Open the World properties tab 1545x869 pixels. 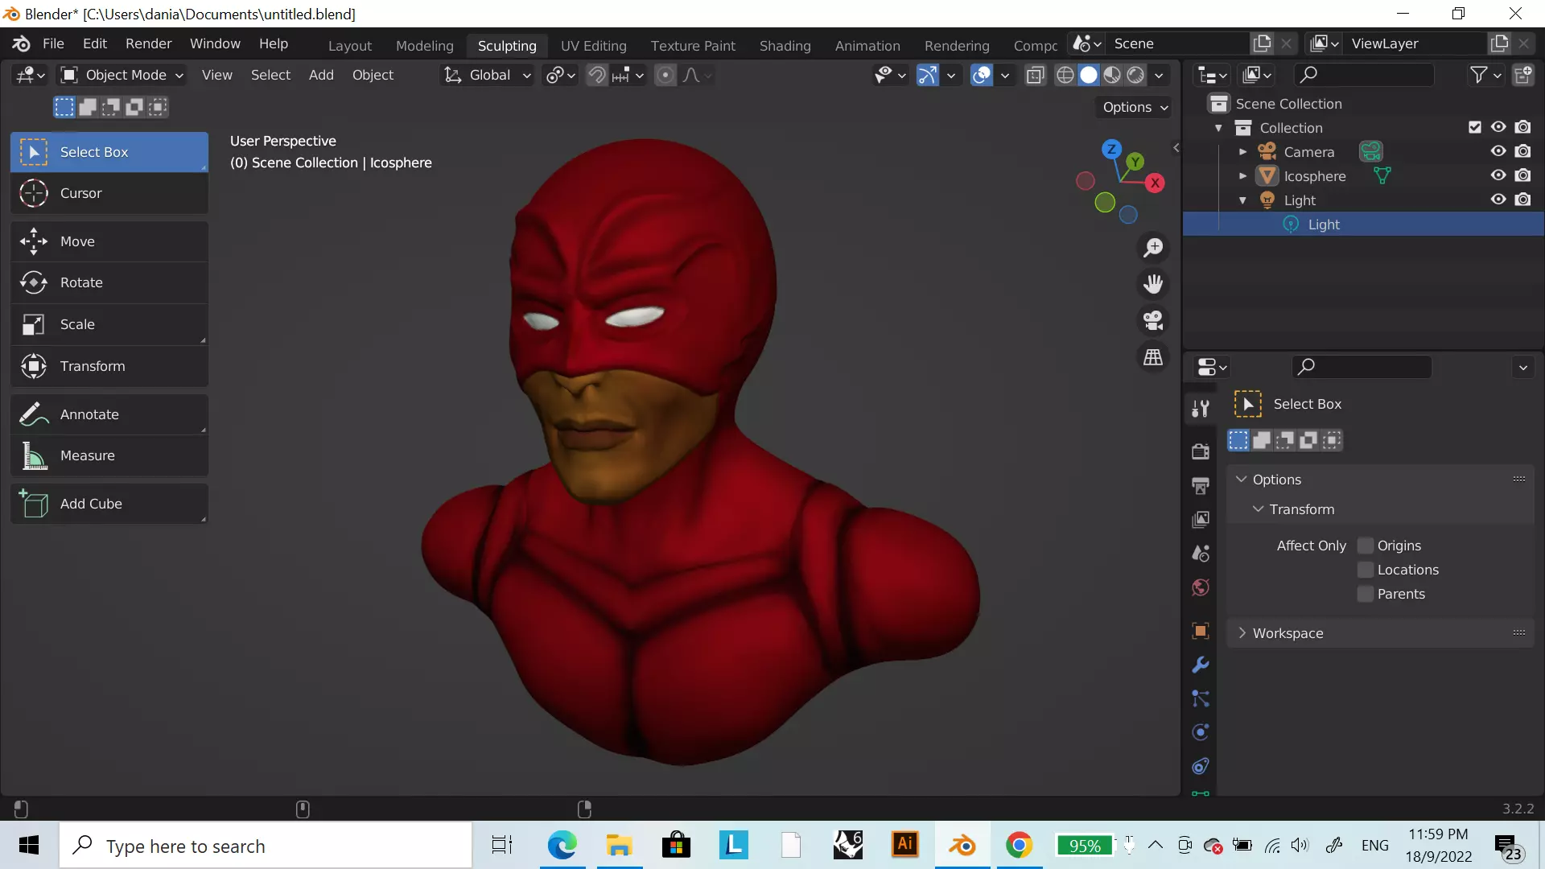[x=1201, y=587]
